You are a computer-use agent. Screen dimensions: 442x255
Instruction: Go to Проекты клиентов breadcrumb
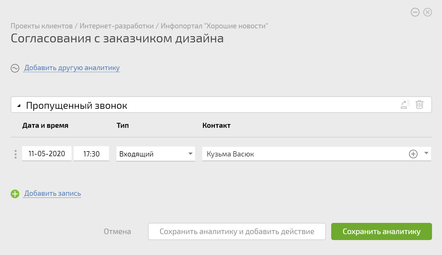(x=42, y=26)
